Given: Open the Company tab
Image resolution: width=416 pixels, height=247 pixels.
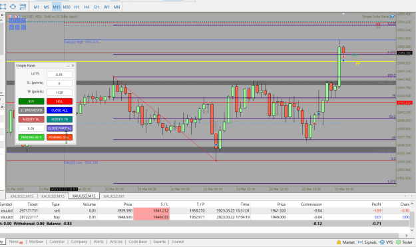Looking at the screenshot, I should click(x=79, y=242).
